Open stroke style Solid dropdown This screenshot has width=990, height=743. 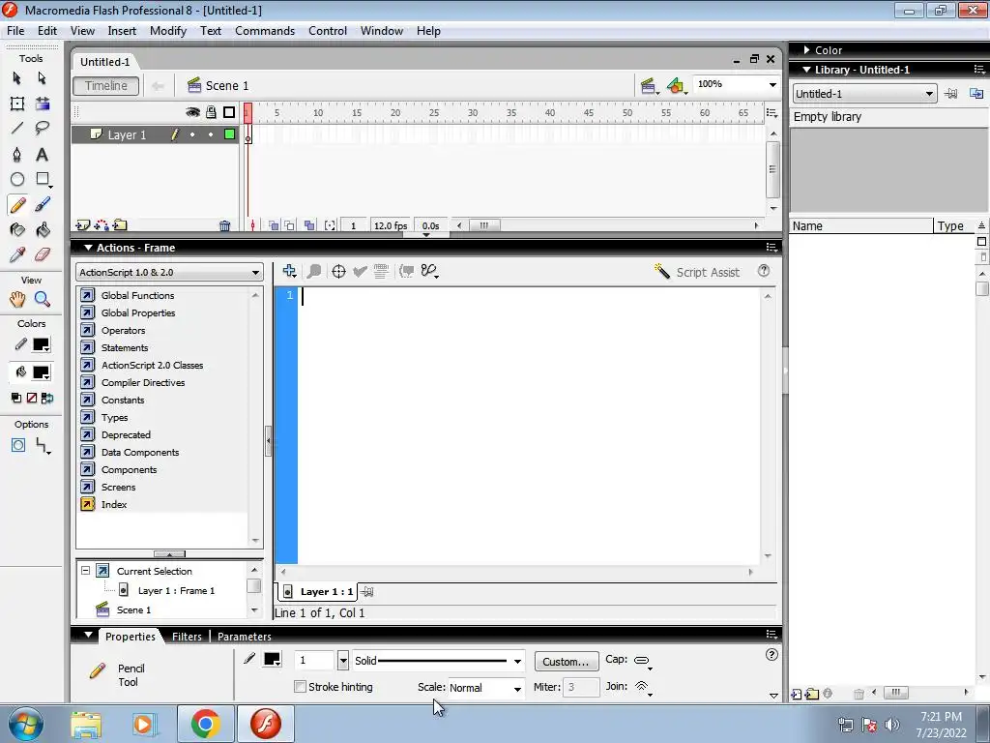pyautogui.click(x=438, y=661)
